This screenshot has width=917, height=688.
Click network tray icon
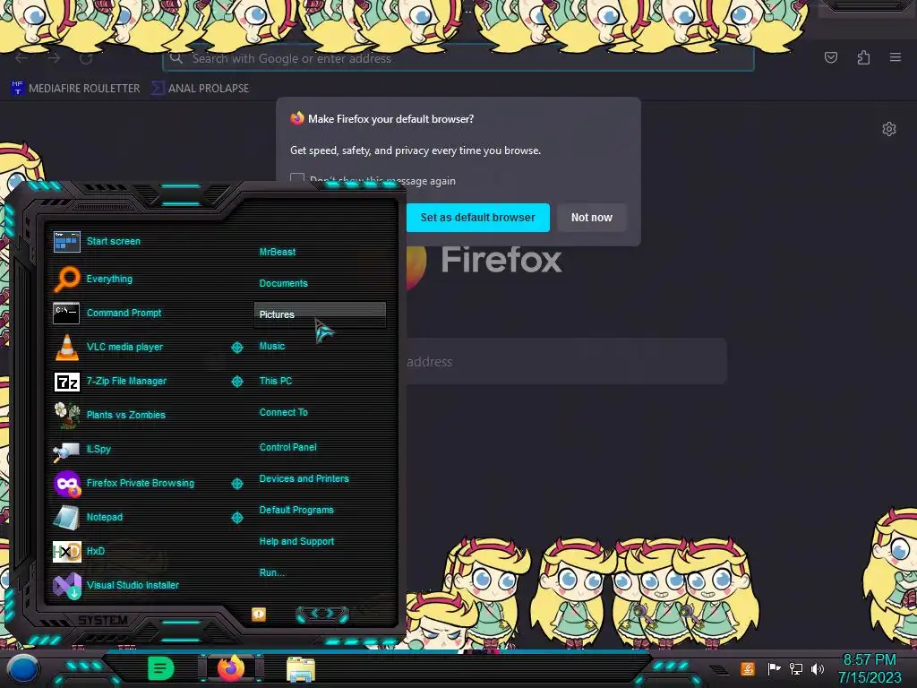[796, 668]
